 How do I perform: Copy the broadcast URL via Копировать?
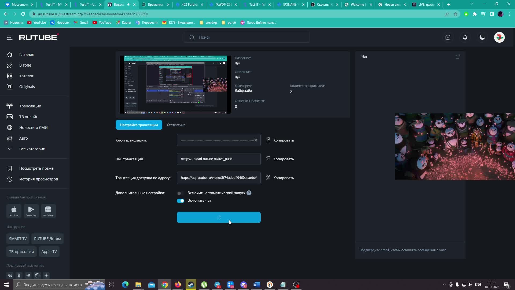pyautogui.click(x=280, y=159)
